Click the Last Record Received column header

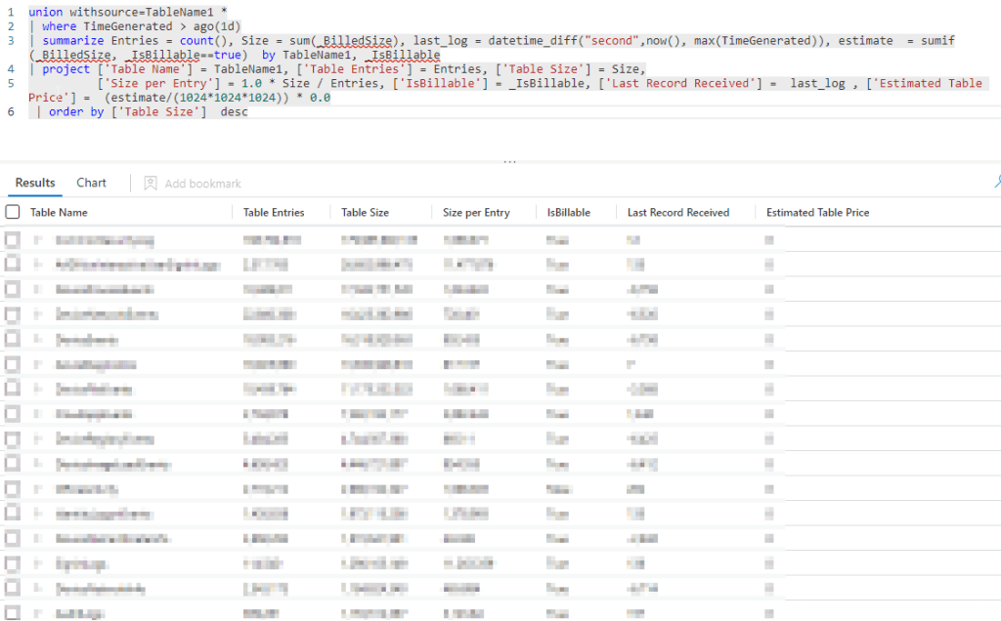click(678, 212)
